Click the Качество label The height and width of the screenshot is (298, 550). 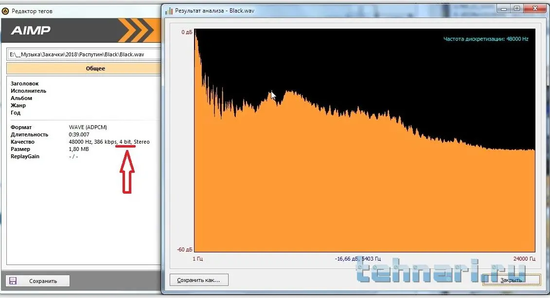tap(22, 142)
